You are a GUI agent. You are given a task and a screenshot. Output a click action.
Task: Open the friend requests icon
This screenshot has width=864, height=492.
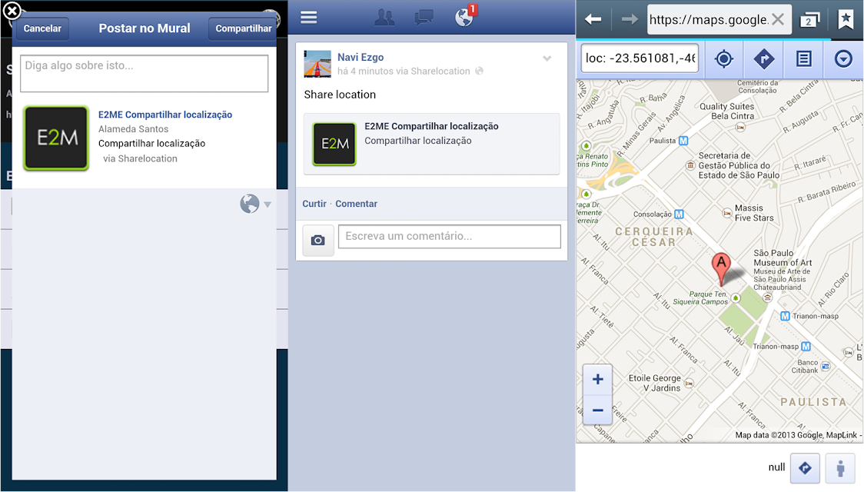pos(384,18)
